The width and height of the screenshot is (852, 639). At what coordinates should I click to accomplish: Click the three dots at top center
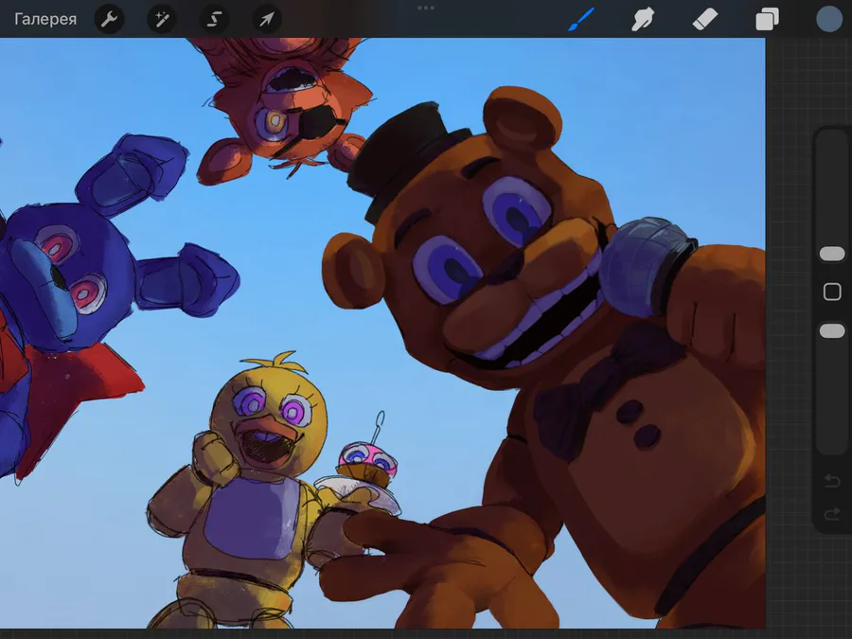coord(425,9)
